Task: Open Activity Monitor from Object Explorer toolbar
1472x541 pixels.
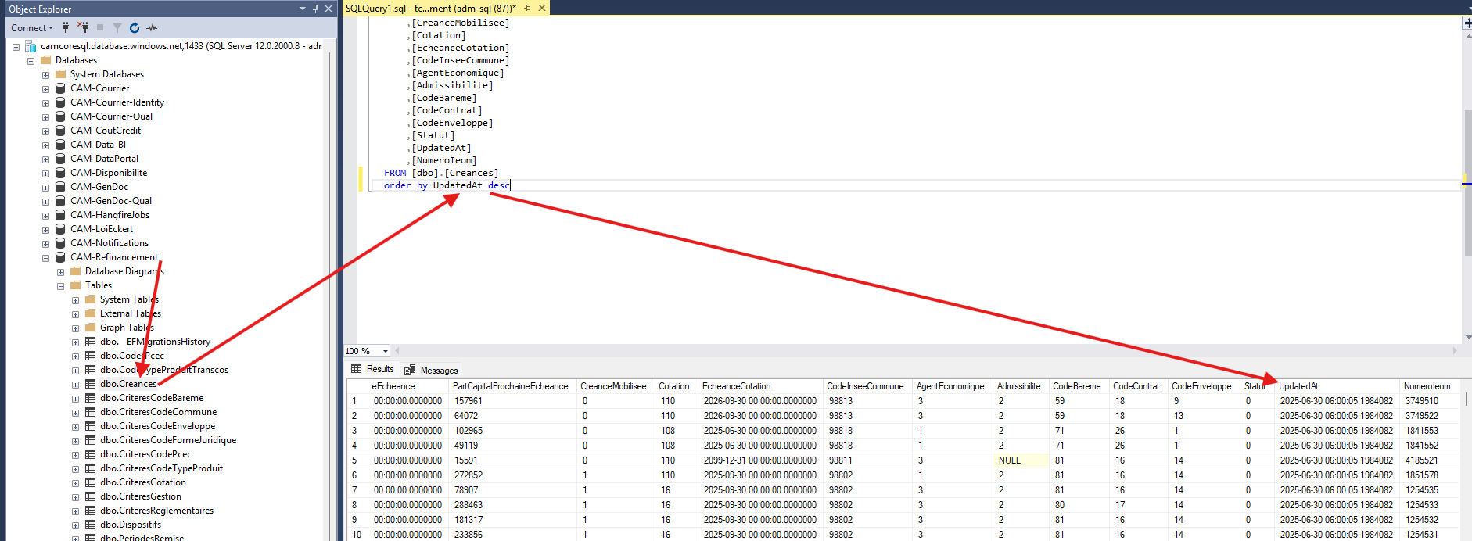Action: point(152,27)
